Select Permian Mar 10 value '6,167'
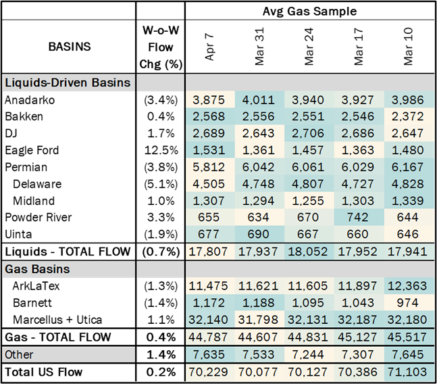The height and width of the screenshot is (384, 437). [408, 167]
